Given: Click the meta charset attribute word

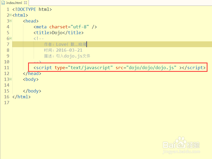Looking at the screenshot, I should 58,27.
